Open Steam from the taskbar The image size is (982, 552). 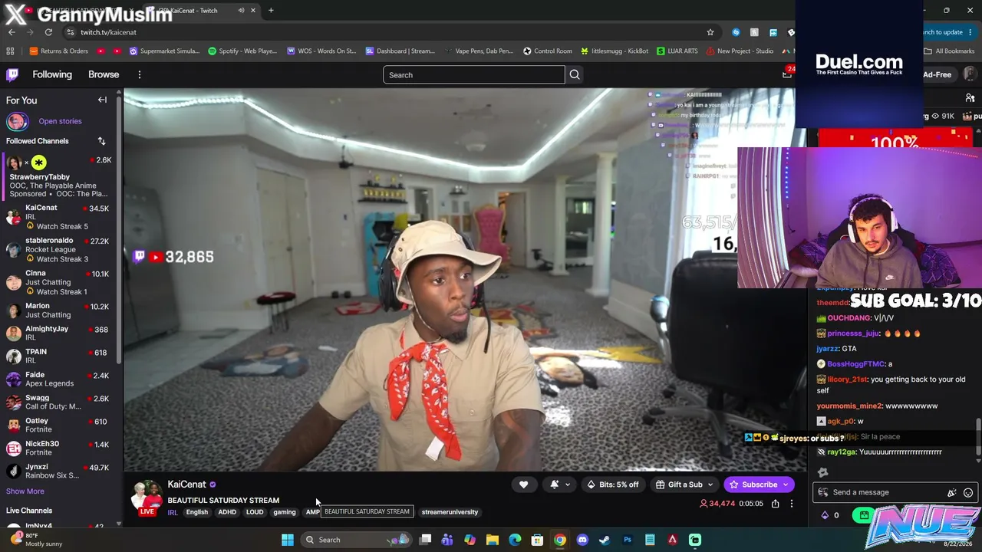click(605, 540)
